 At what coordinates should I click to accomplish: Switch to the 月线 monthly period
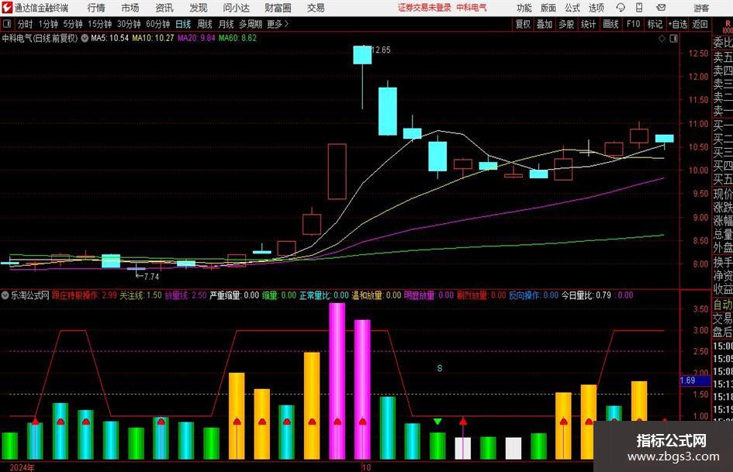226,24
